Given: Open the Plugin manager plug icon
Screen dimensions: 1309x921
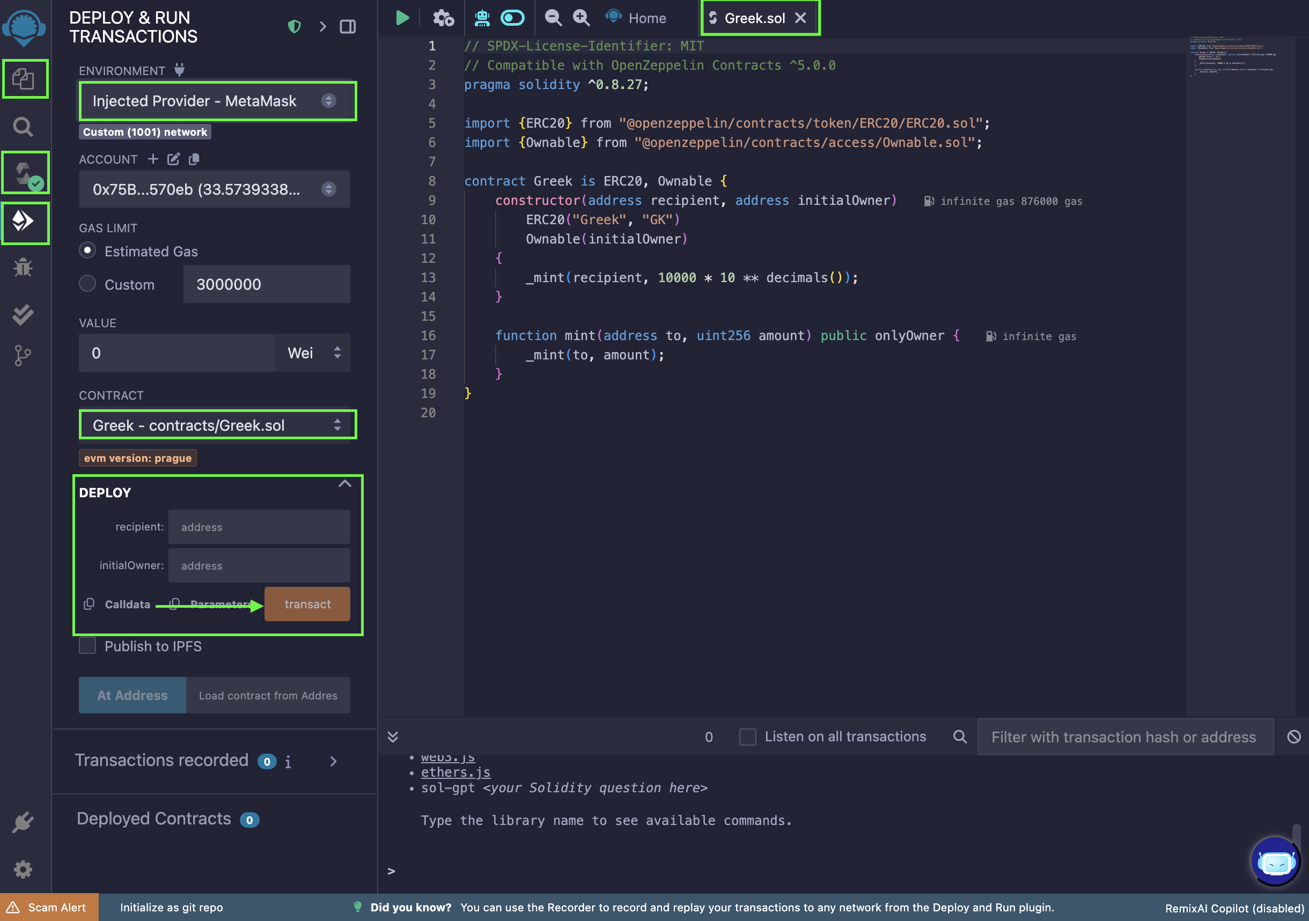Looking at the screenshot, I should click(23, 822).
